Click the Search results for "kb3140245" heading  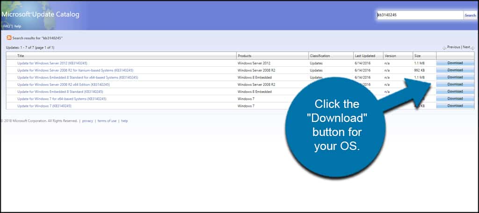click(x=37, y=38)
